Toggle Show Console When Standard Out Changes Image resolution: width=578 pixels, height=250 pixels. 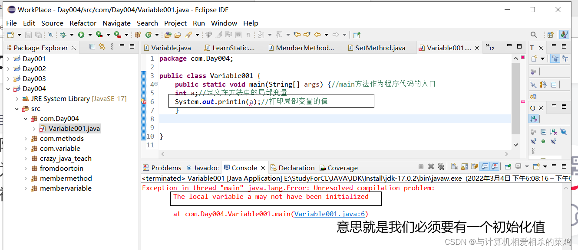484,166
